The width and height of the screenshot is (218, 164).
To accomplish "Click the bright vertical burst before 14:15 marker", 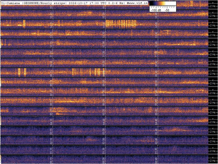I will [x=24, y=24].
